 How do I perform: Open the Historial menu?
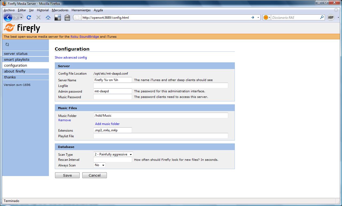coord(43,10)
